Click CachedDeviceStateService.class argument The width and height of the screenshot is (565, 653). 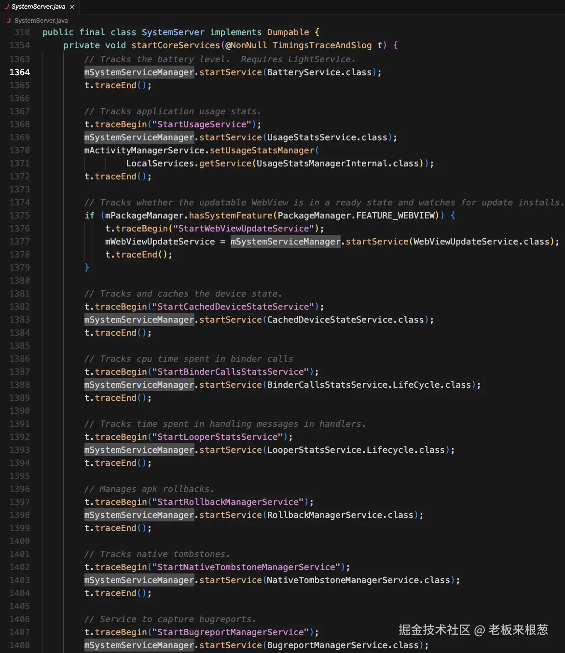pos(345,320)
